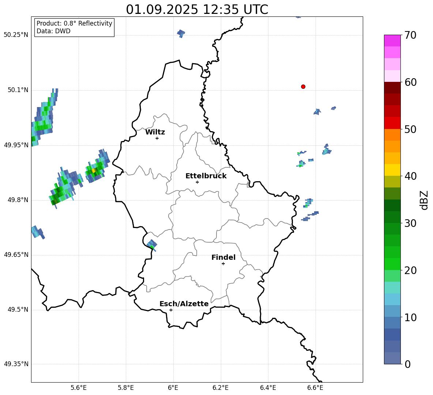This screenshot has height=395, width=433.
Task: Click the 'Data: DWD' text
Action: [53, 31]
